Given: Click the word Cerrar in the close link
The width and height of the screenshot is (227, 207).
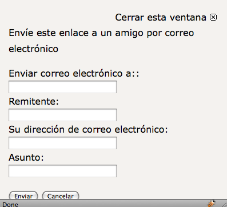Looking at the screenshot, I should 130,17.
